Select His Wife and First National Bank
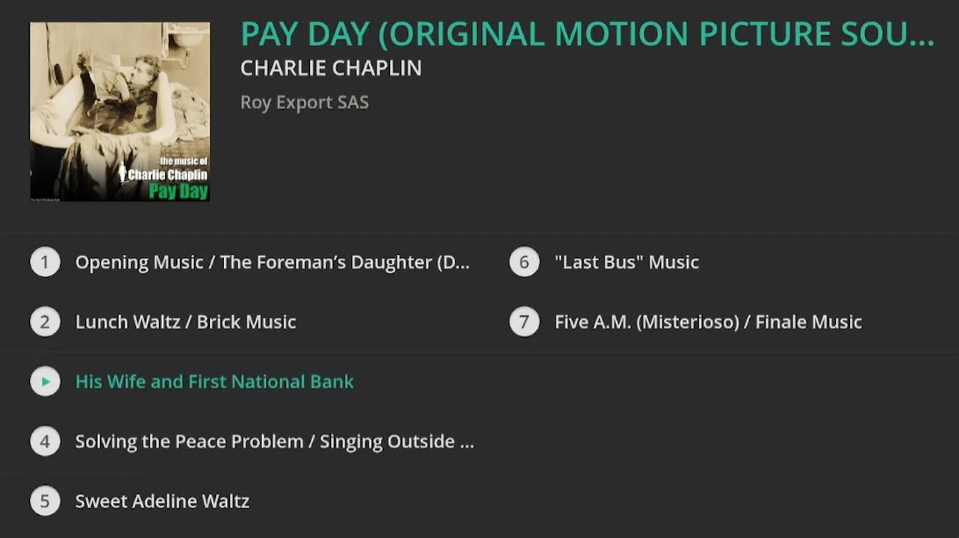Screen dimensions: 959x538 (x=214, y=382)
